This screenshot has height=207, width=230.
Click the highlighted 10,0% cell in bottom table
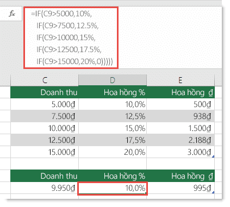[113, 189]
